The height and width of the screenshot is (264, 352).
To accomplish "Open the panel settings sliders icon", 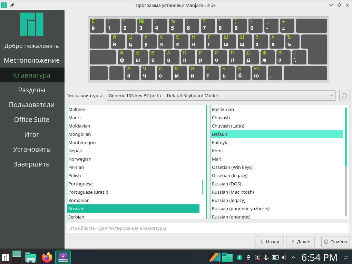I will [346, 257].
